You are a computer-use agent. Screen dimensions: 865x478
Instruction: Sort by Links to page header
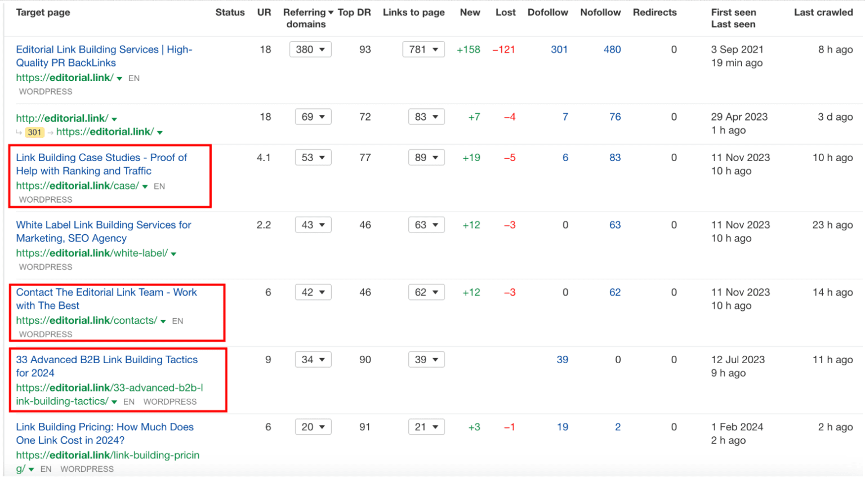click(x=414, y=12)
